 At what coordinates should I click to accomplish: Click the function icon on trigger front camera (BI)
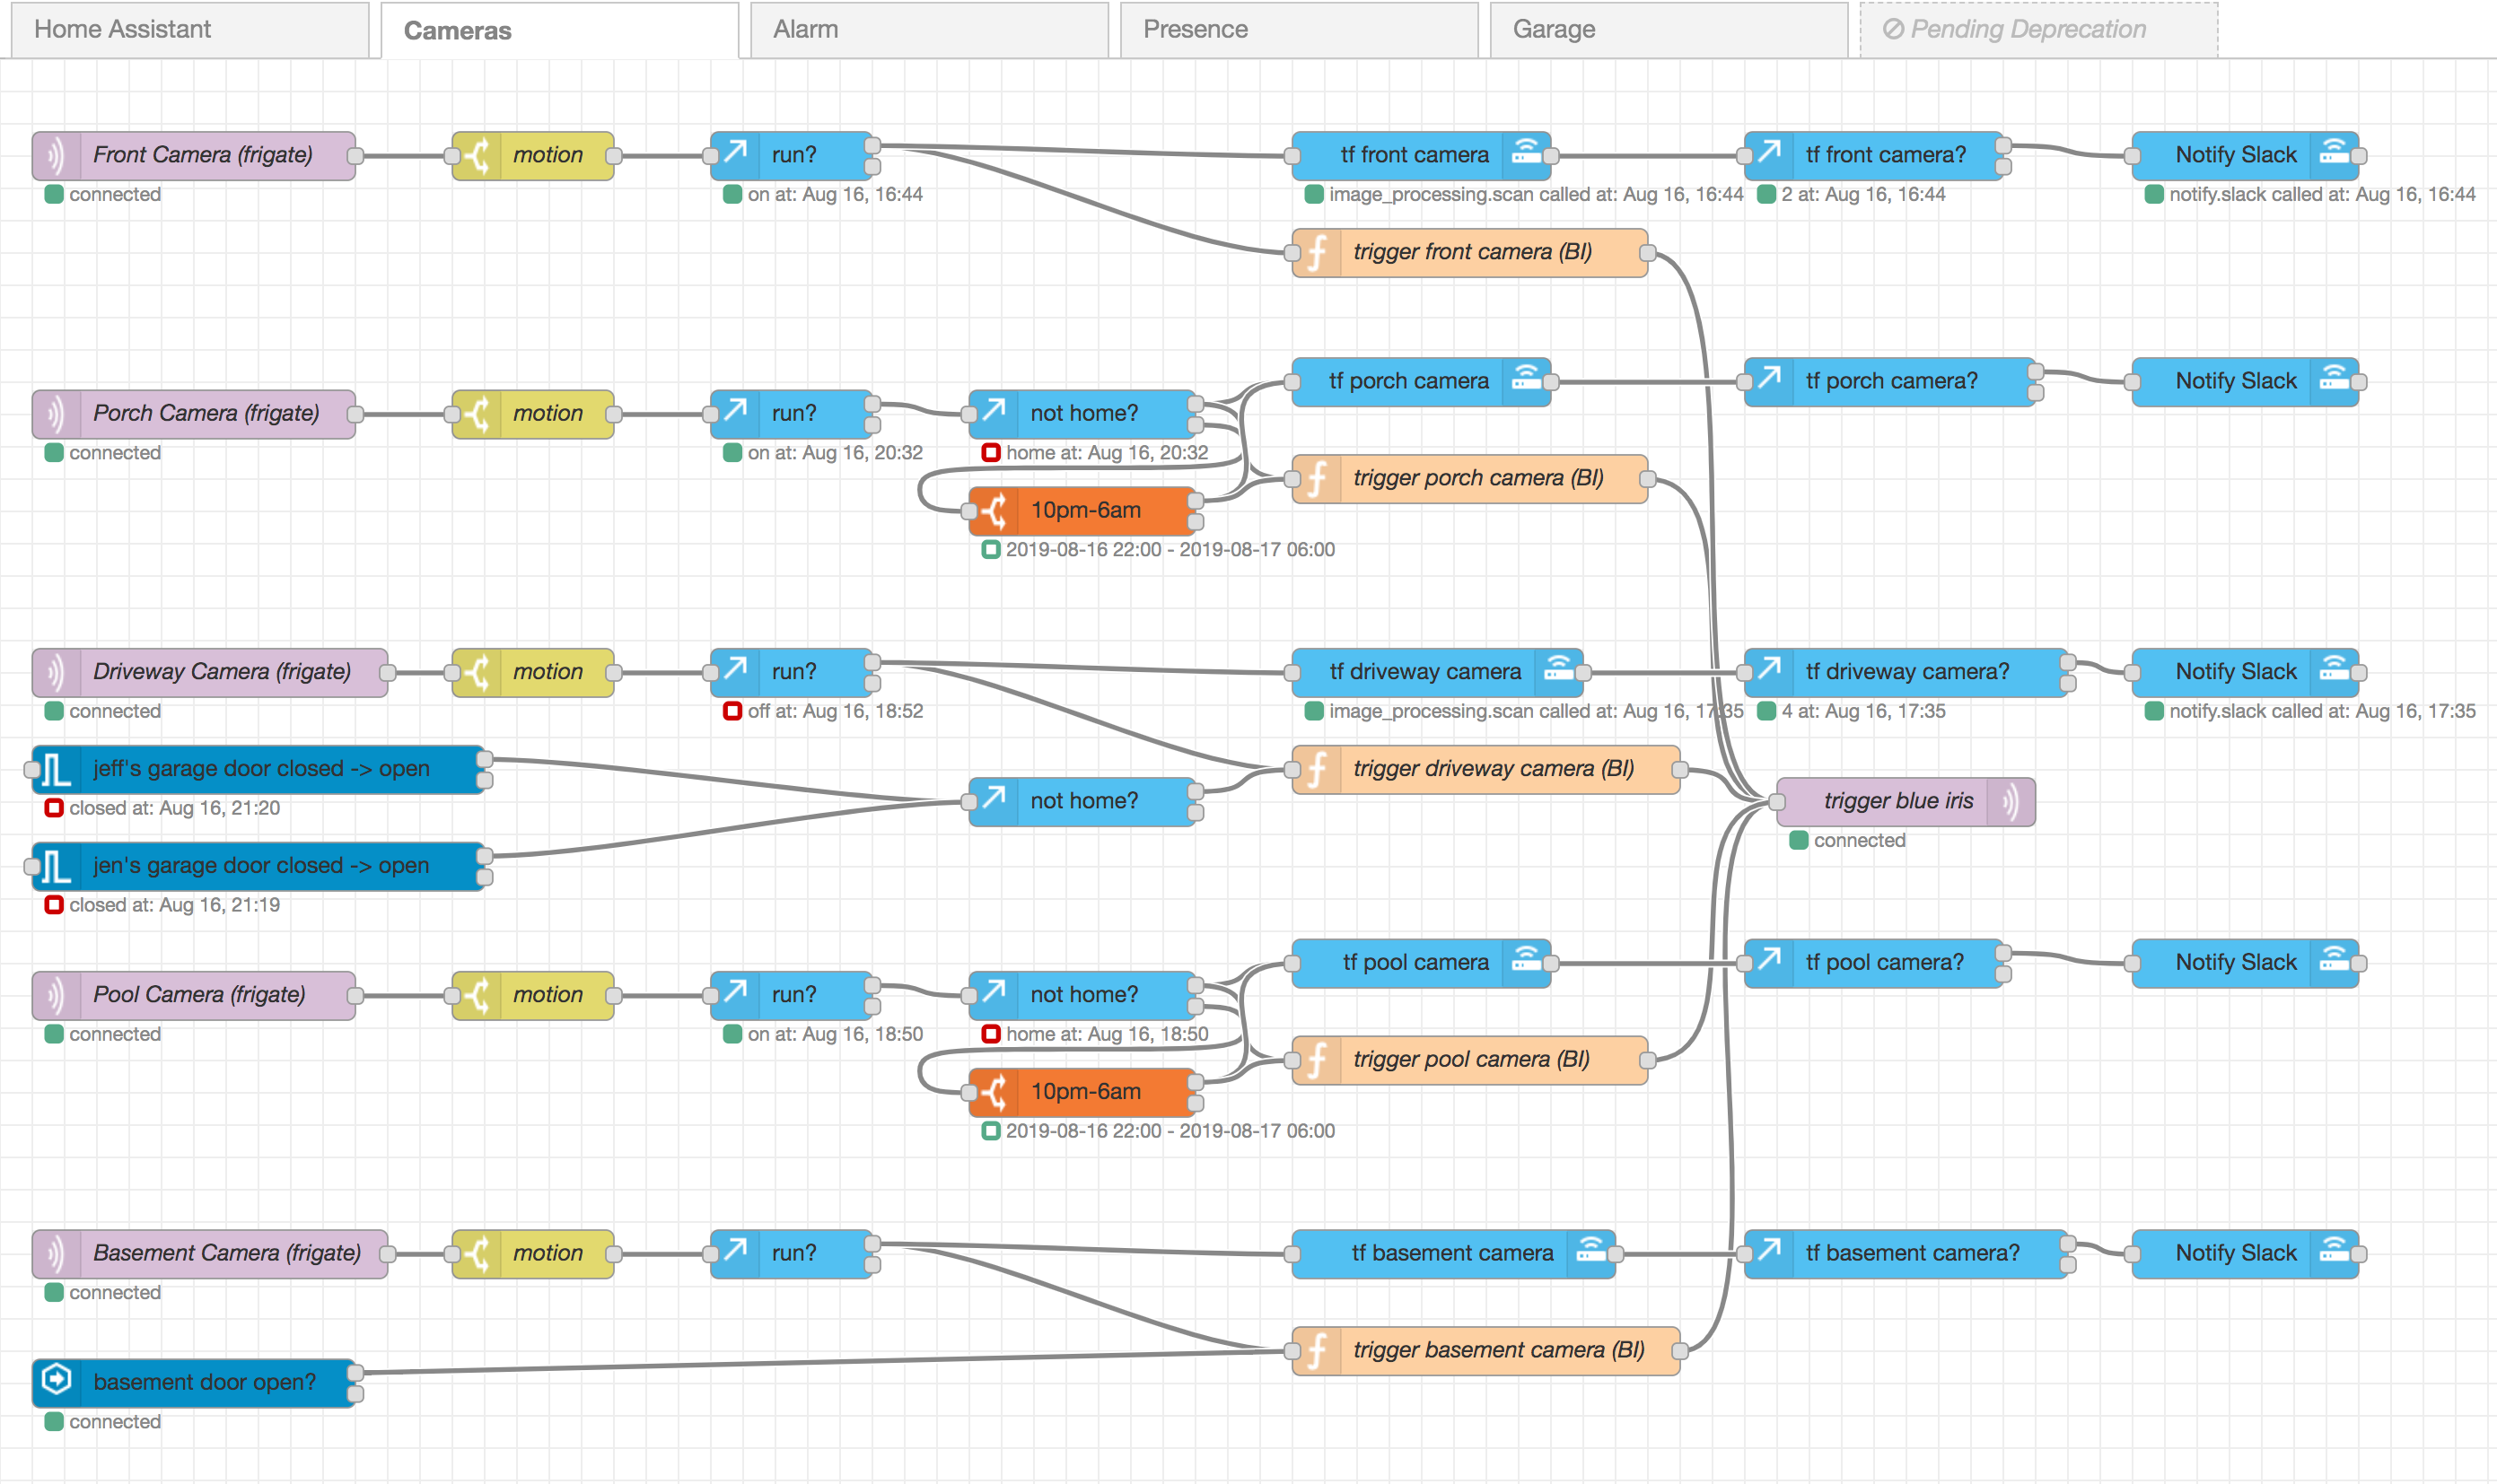coord(1318,253)
